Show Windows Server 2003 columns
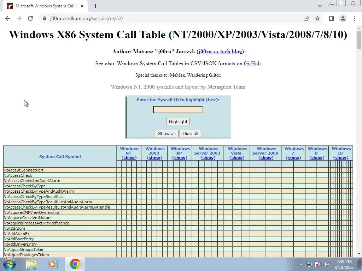 pos(208,158)
